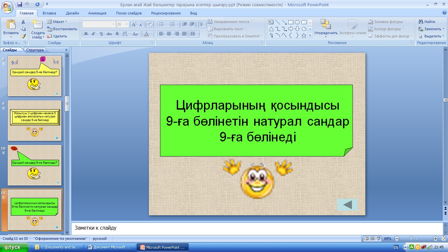
Task: Select the triangle shape
Action: [271, 29]
